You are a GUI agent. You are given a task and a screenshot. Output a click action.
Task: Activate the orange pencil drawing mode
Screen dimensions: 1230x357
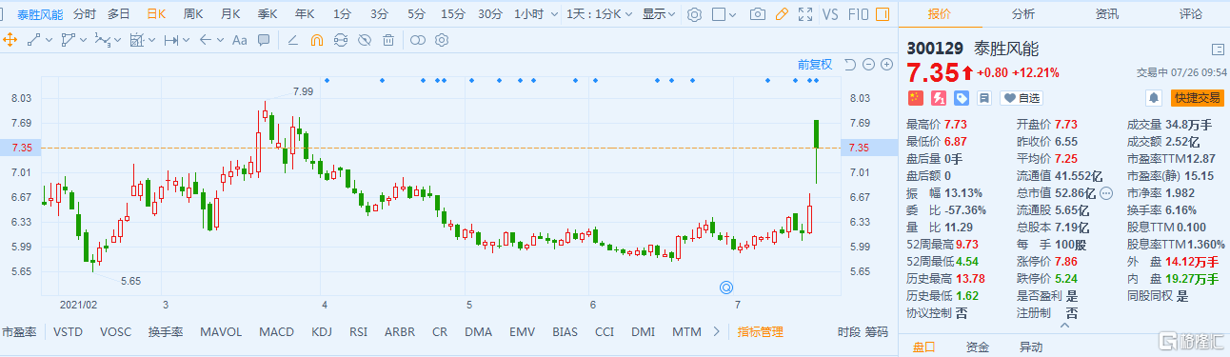782,14
